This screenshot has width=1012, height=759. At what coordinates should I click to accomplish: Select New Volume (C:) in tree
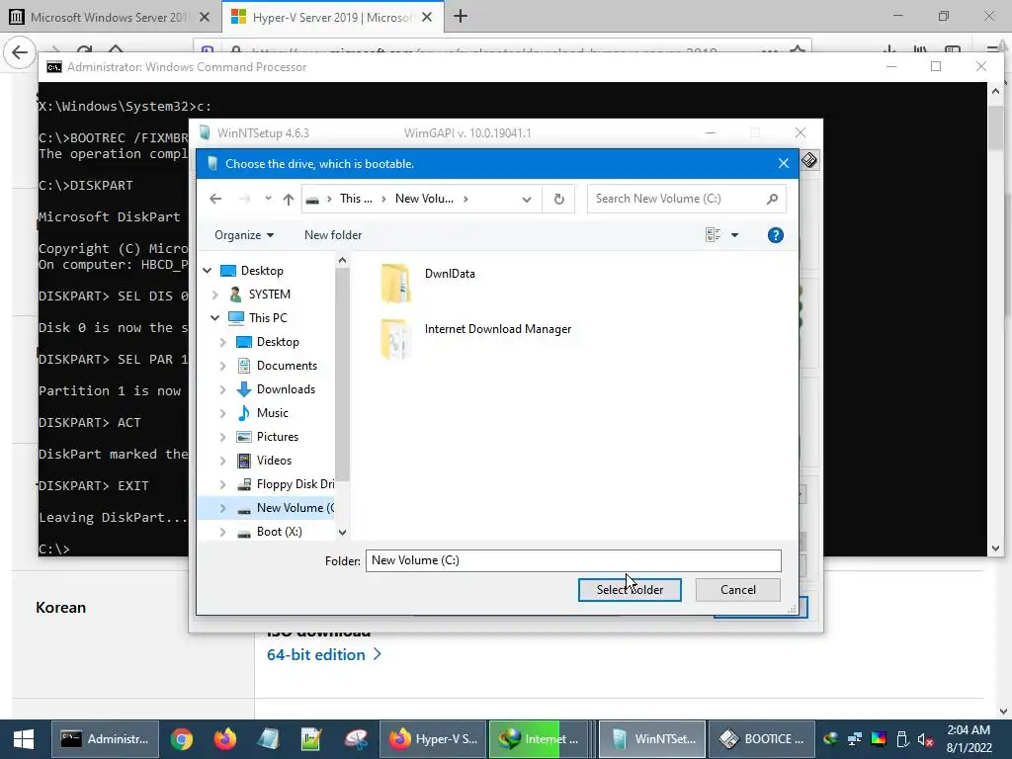[295, 508]
